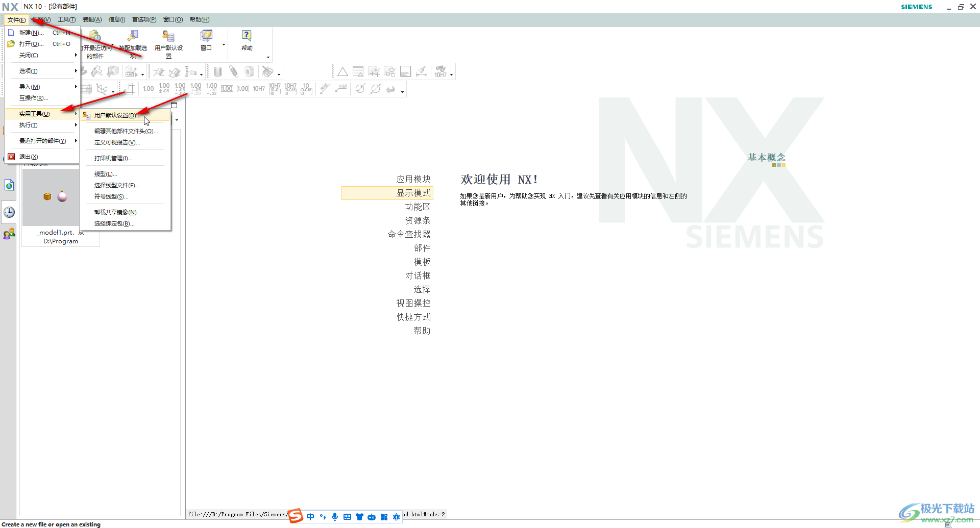Image resolution: width=980 pixels, height=528 pixels.
Task: Expand the 最近打开的部件(Y) submenu
Action: tap(43, 141)
